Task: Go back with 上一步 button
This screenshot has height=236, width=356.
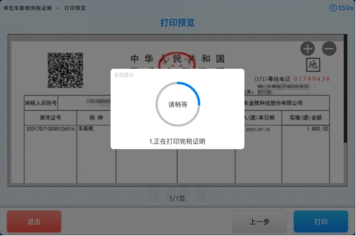Action: click(x=259, y=221)
